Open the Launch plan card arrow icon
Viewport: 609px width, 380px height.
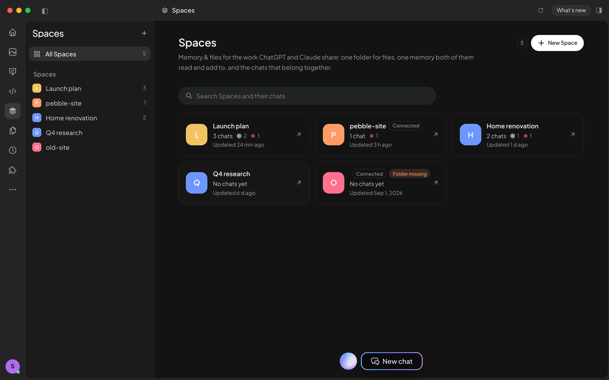(299, 135)
